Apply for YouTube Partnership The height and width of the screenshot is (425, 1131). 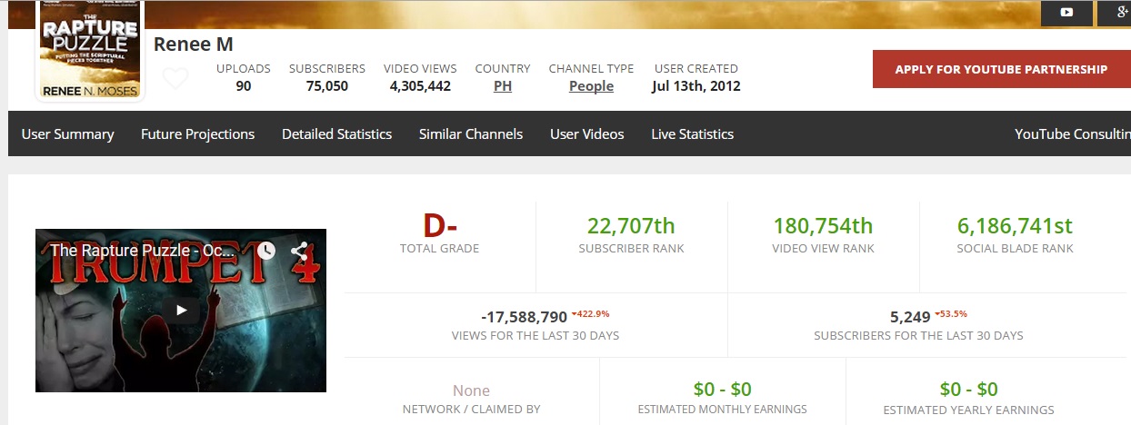[x=1001, y=69]
